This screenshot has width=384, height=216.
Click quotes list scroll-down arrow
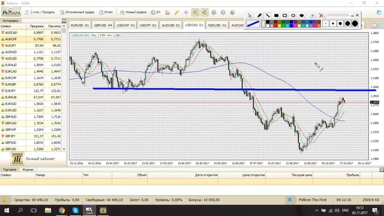64,149
